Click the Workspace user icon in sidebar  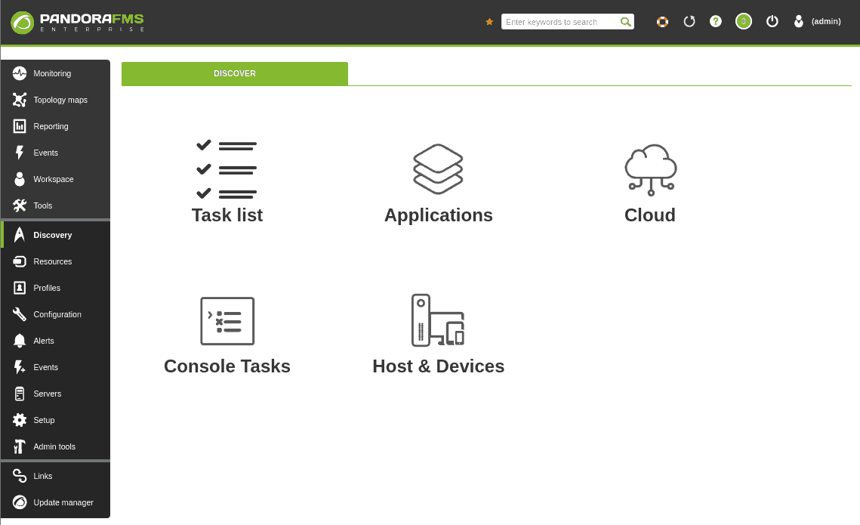[x=20, y=179]
